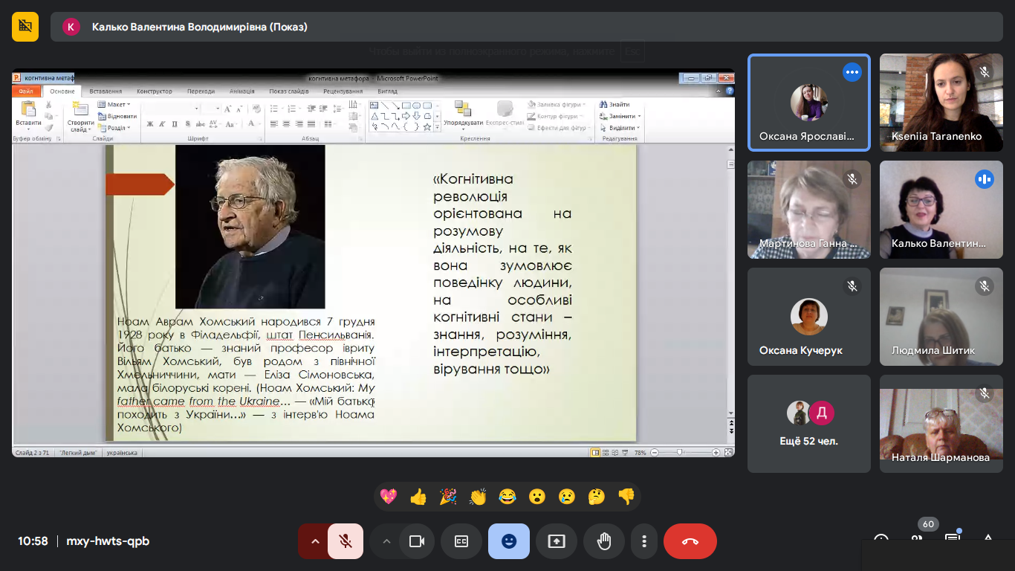Turn off spotlight mode icon top-left

pyautogui.click(x=25, y=27)
